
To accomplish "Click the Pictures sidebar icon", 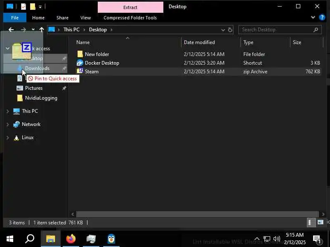I will pyautogui.click(x=20, y=88).
